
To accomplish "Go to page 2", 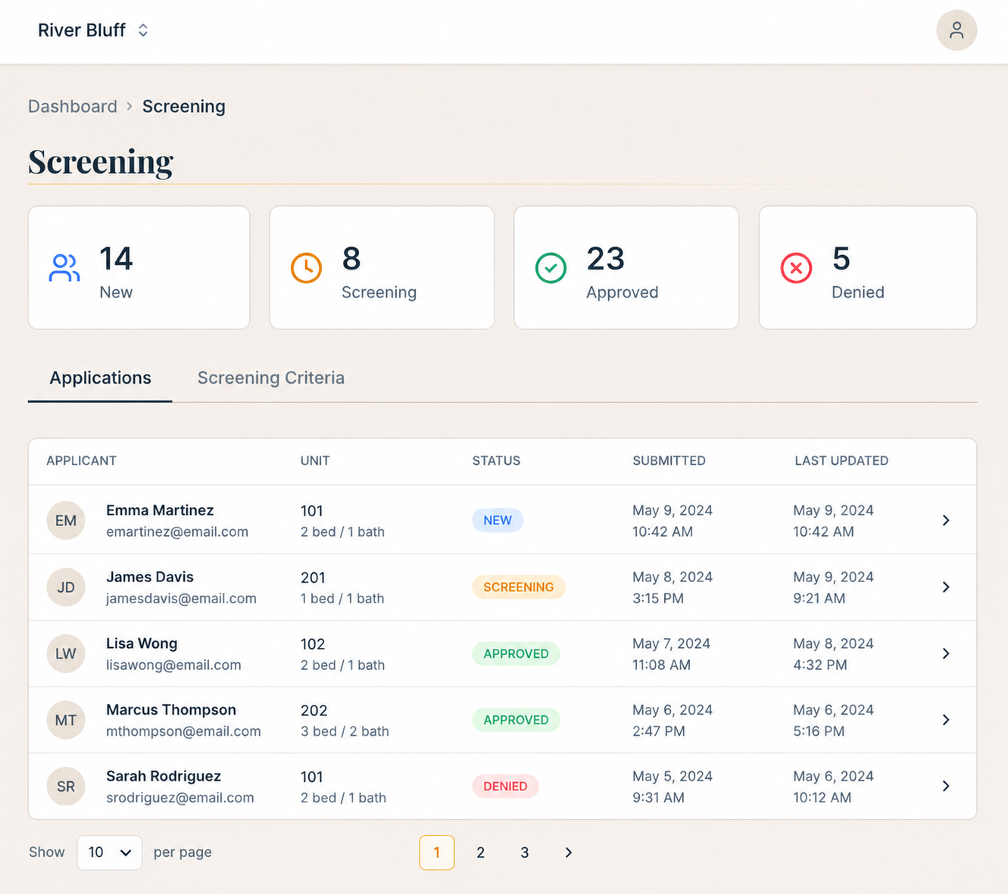I will [480, 852].
